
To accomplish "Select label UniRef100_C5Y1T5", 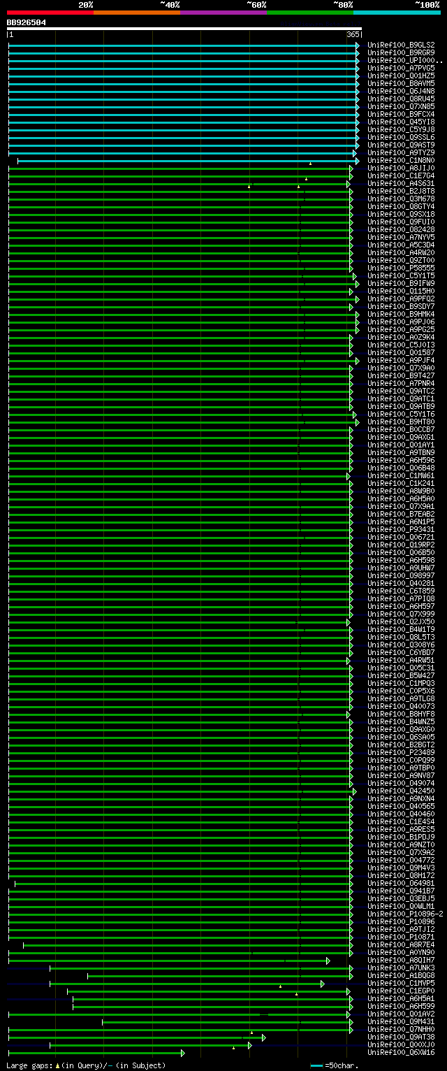I will tap(401, 275).
